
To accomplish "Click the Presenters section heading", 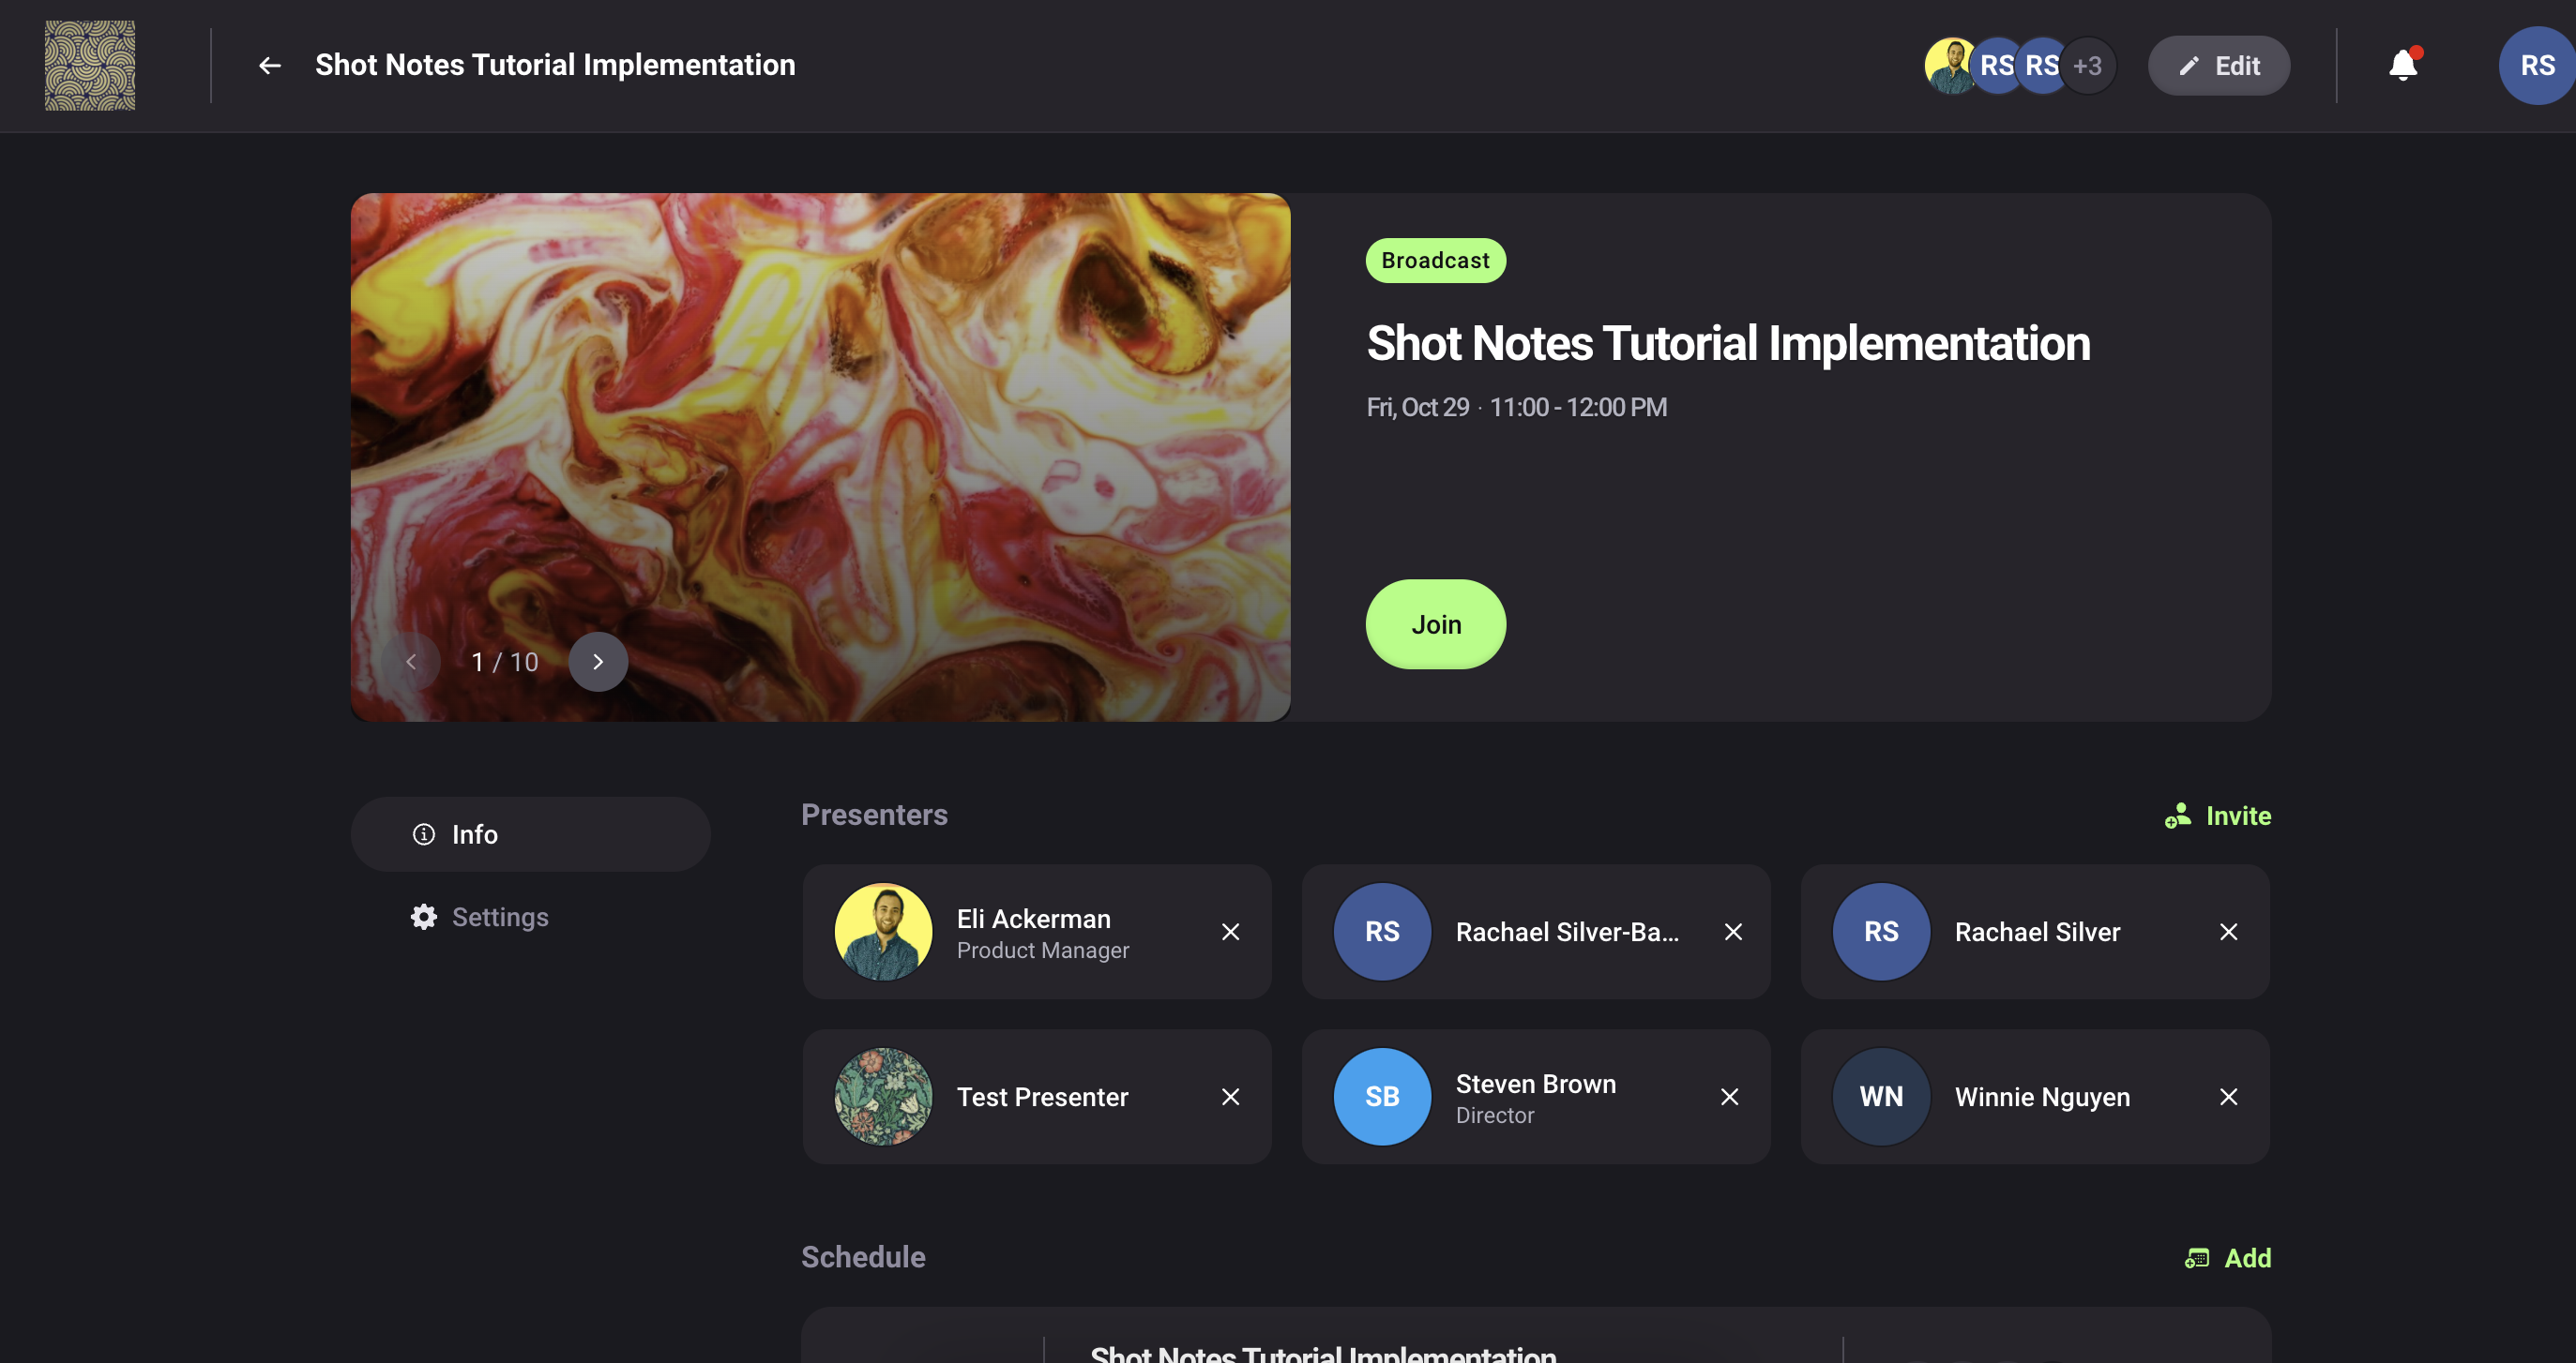I will click(874, 816).
